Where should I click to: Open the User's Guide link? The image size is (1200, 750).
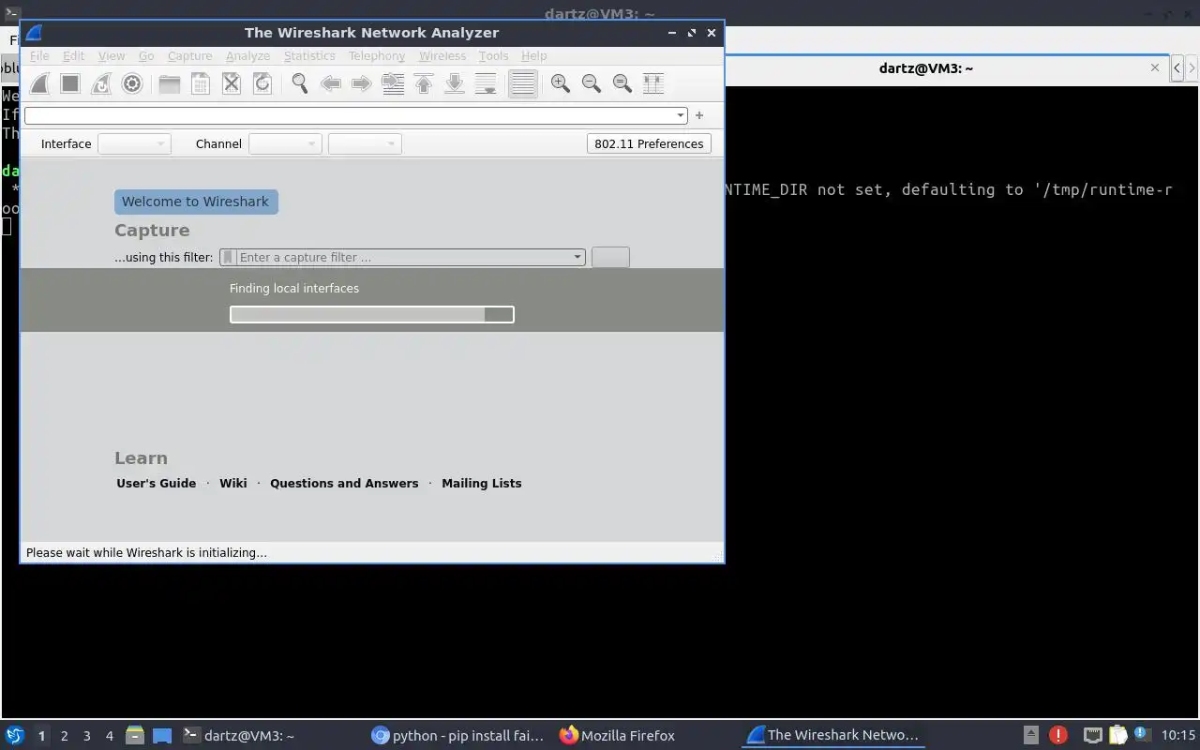[157, 484]
